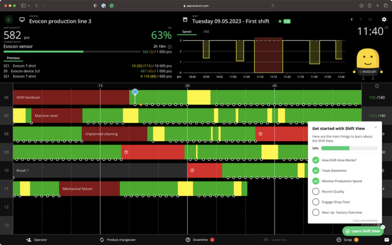Click Evocon device 3.0 batch row
This screenshot has width=392, height=245.
coord(88,71)
